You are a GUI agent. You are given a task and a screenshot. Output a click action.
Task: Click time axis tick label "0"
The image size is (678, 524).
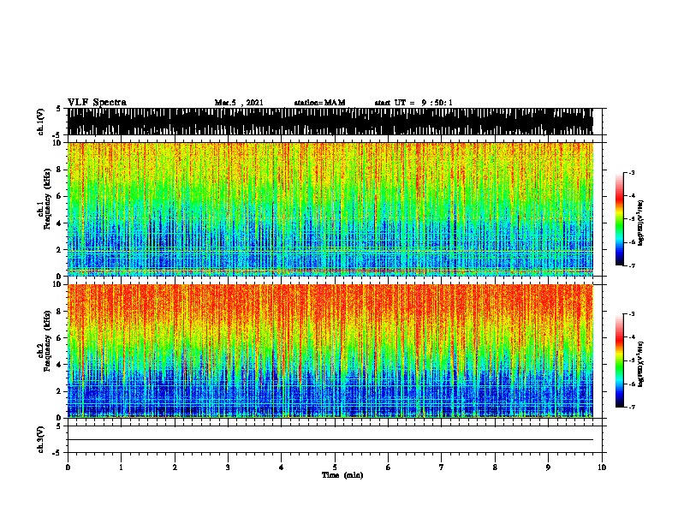(68, 467)
